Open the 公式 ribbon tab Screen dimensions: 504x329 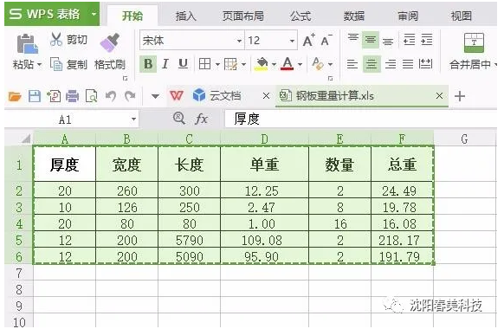pyautogui.click(x=300, y=16)
